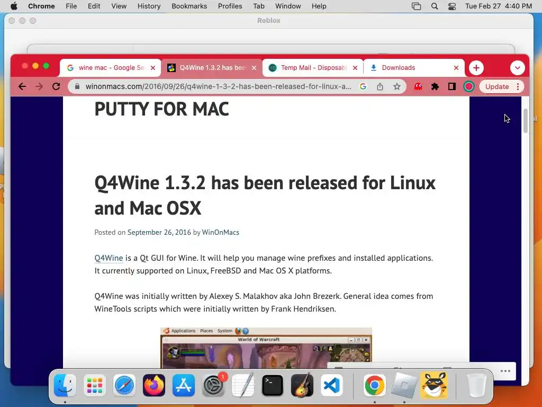
Task: Go back to the previous page
Action: click(x=22, y=86)
